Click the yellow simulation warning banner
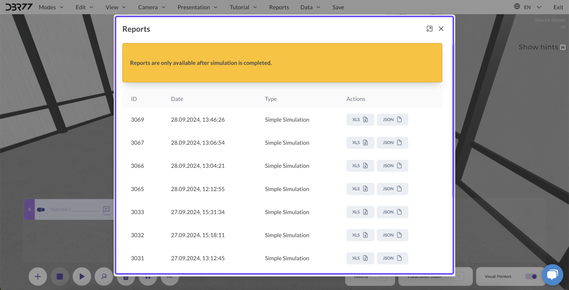Image resolution: width=569 pixels, height=290 pixels. coord(282,63)
